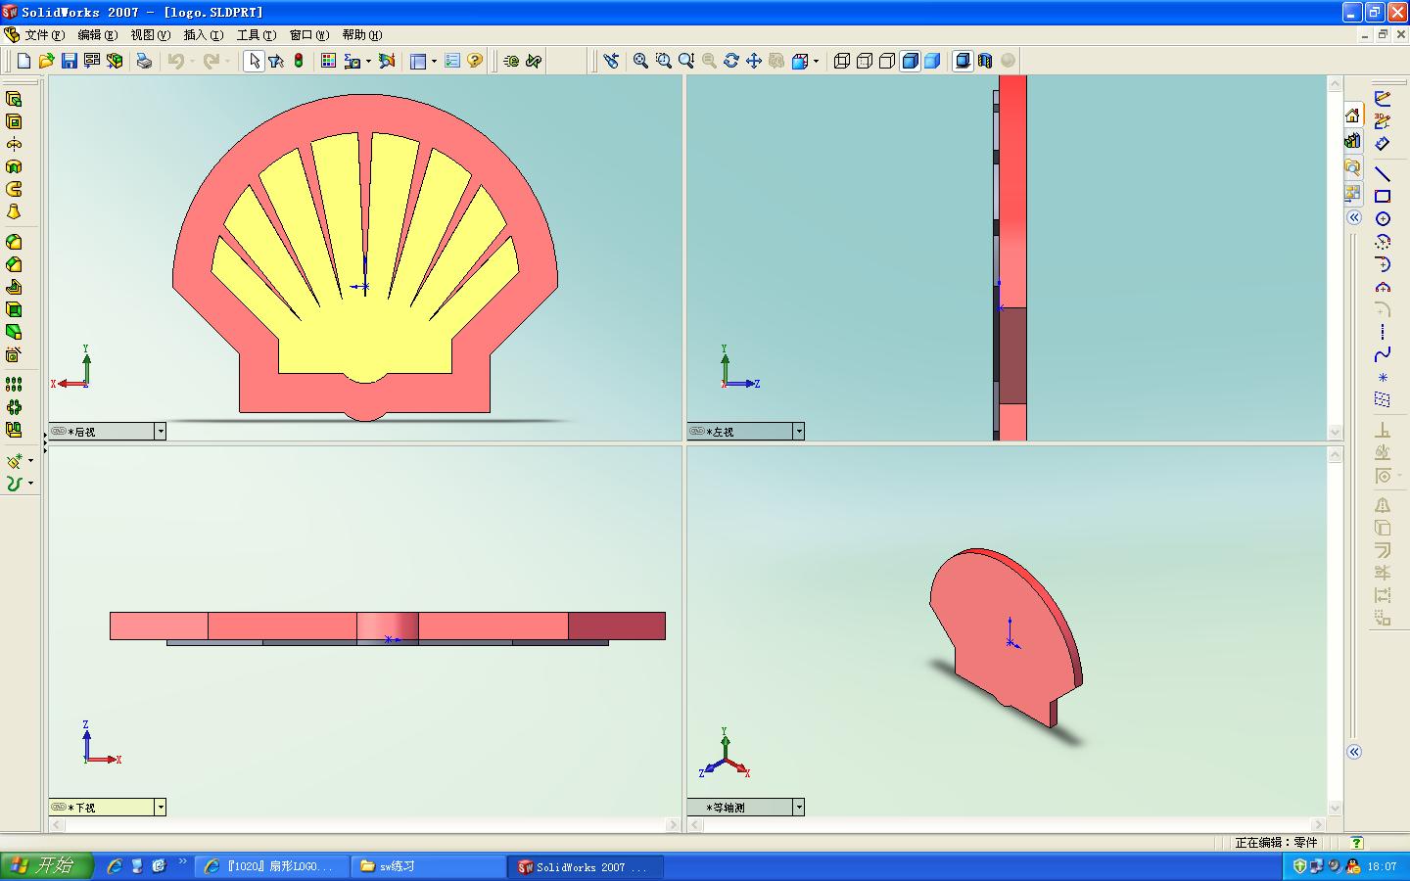
Task: Click the SolidWorks 2007 taskbar button
Action: [586, 866]
